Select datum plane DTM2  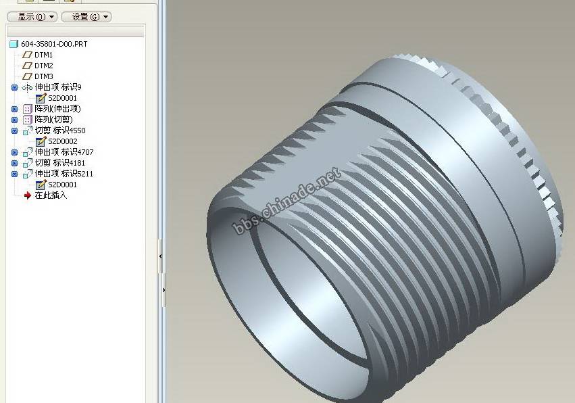[44, 66]
